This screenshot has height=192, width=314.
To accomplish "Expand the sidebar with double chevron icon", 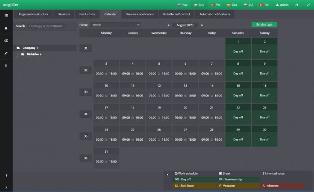I will [x=6, y=187].
